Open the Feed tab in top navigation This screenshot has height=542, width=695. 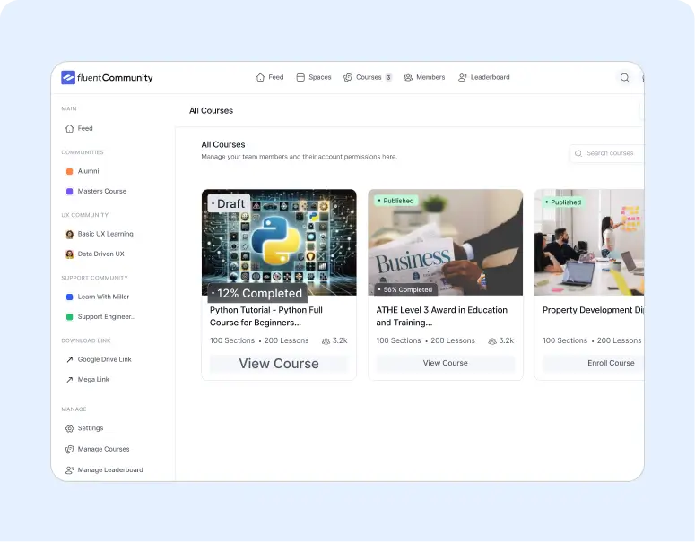coord(269,78)
